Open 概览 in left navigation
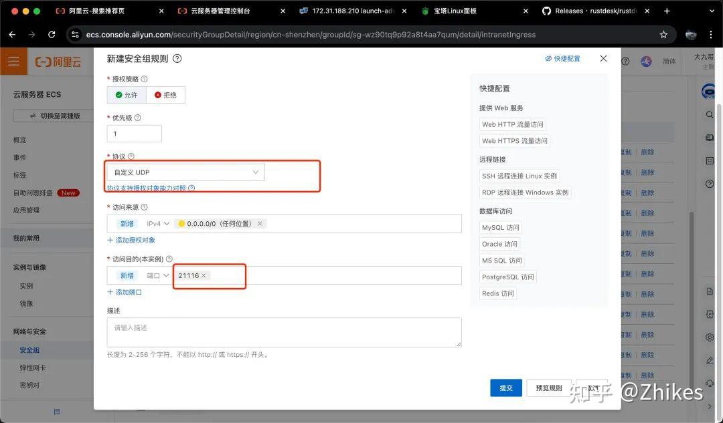This screenshot has width=723, height=423. pyautogui.click(x=20, y=140)
